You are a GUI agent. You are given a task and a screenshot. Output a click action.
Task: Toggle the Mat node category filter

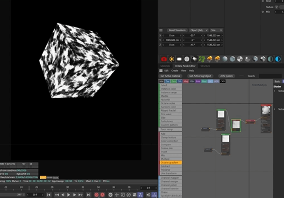coord(162,81)
